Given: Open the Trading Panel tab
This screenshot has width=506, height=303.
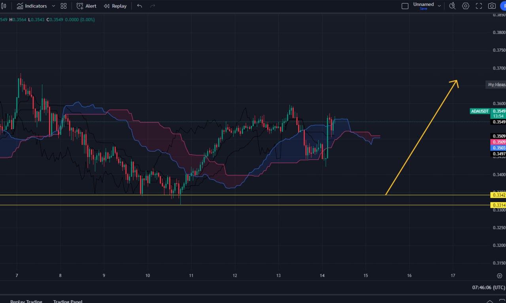Looking at the screenshot, I should (x=68, y=301).
